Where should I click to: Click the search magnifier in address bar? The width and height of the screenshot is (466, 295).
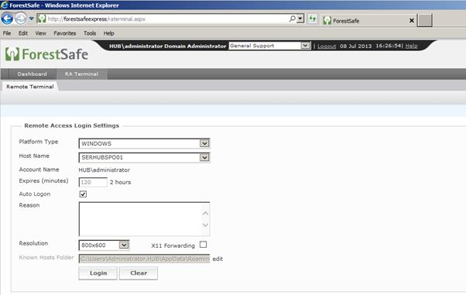[x=292, y=19]
